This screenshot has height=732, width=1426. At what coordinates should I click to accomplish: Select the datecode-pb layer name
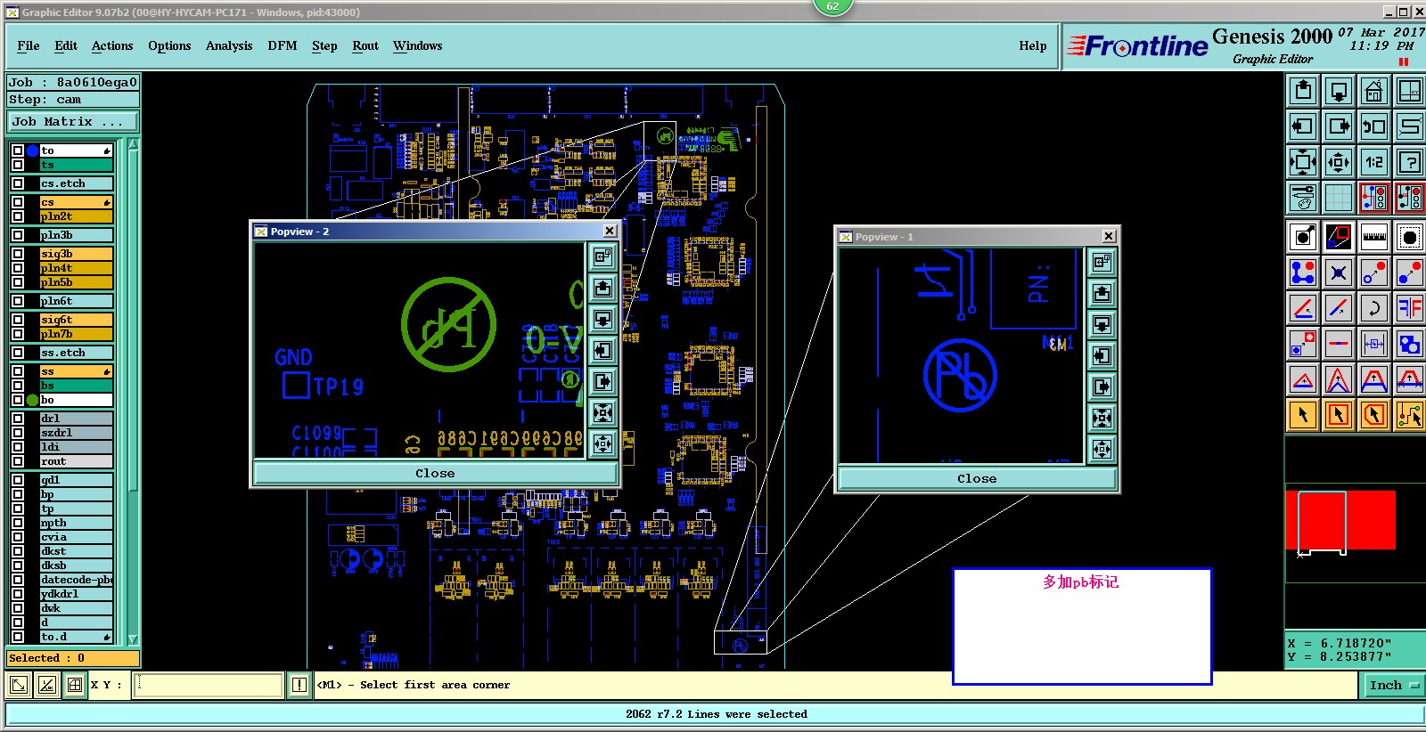[x=76, y=580]
